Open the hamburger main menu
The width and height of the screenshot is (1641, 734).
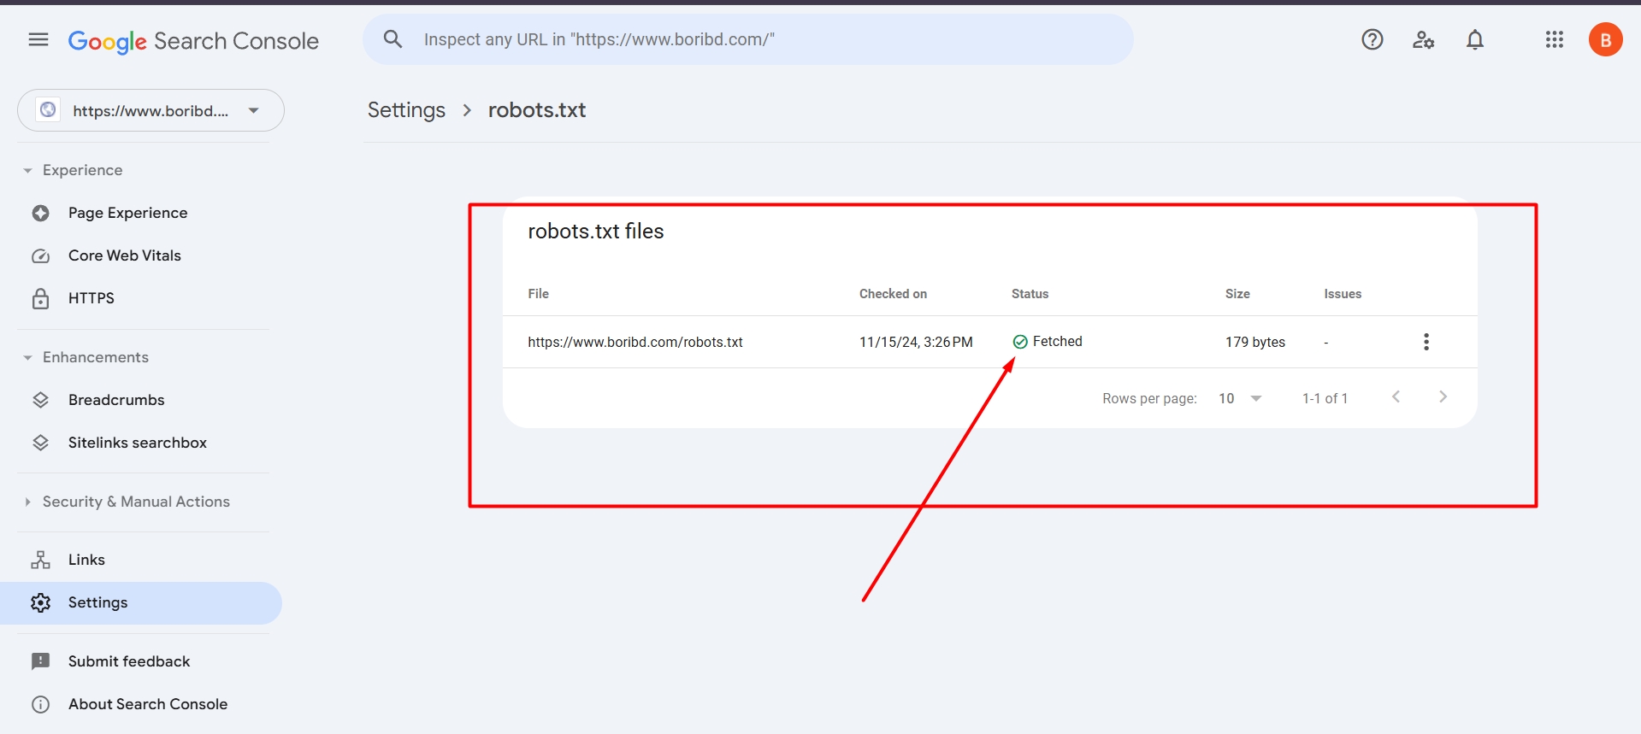pyautogui.click(x=38, y=40)
